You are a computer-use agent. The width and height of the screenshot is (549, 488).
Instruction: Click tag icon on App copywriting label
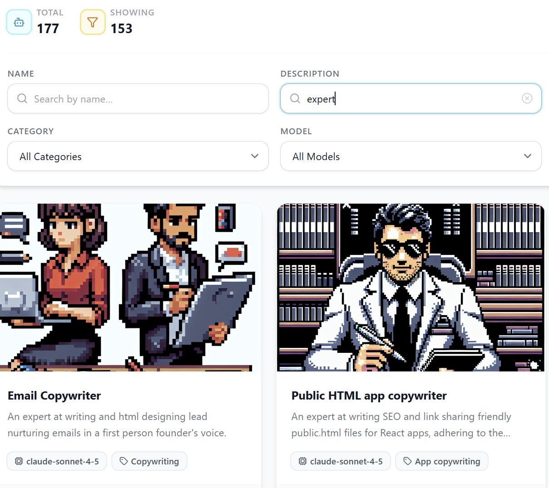coord(407,461)
